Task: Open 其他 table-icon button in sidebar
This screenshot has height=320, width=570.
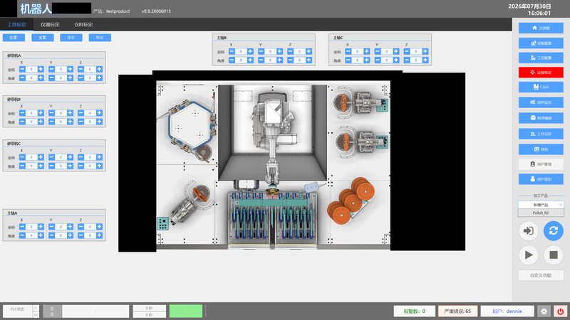Action: (x=541, y=149)
